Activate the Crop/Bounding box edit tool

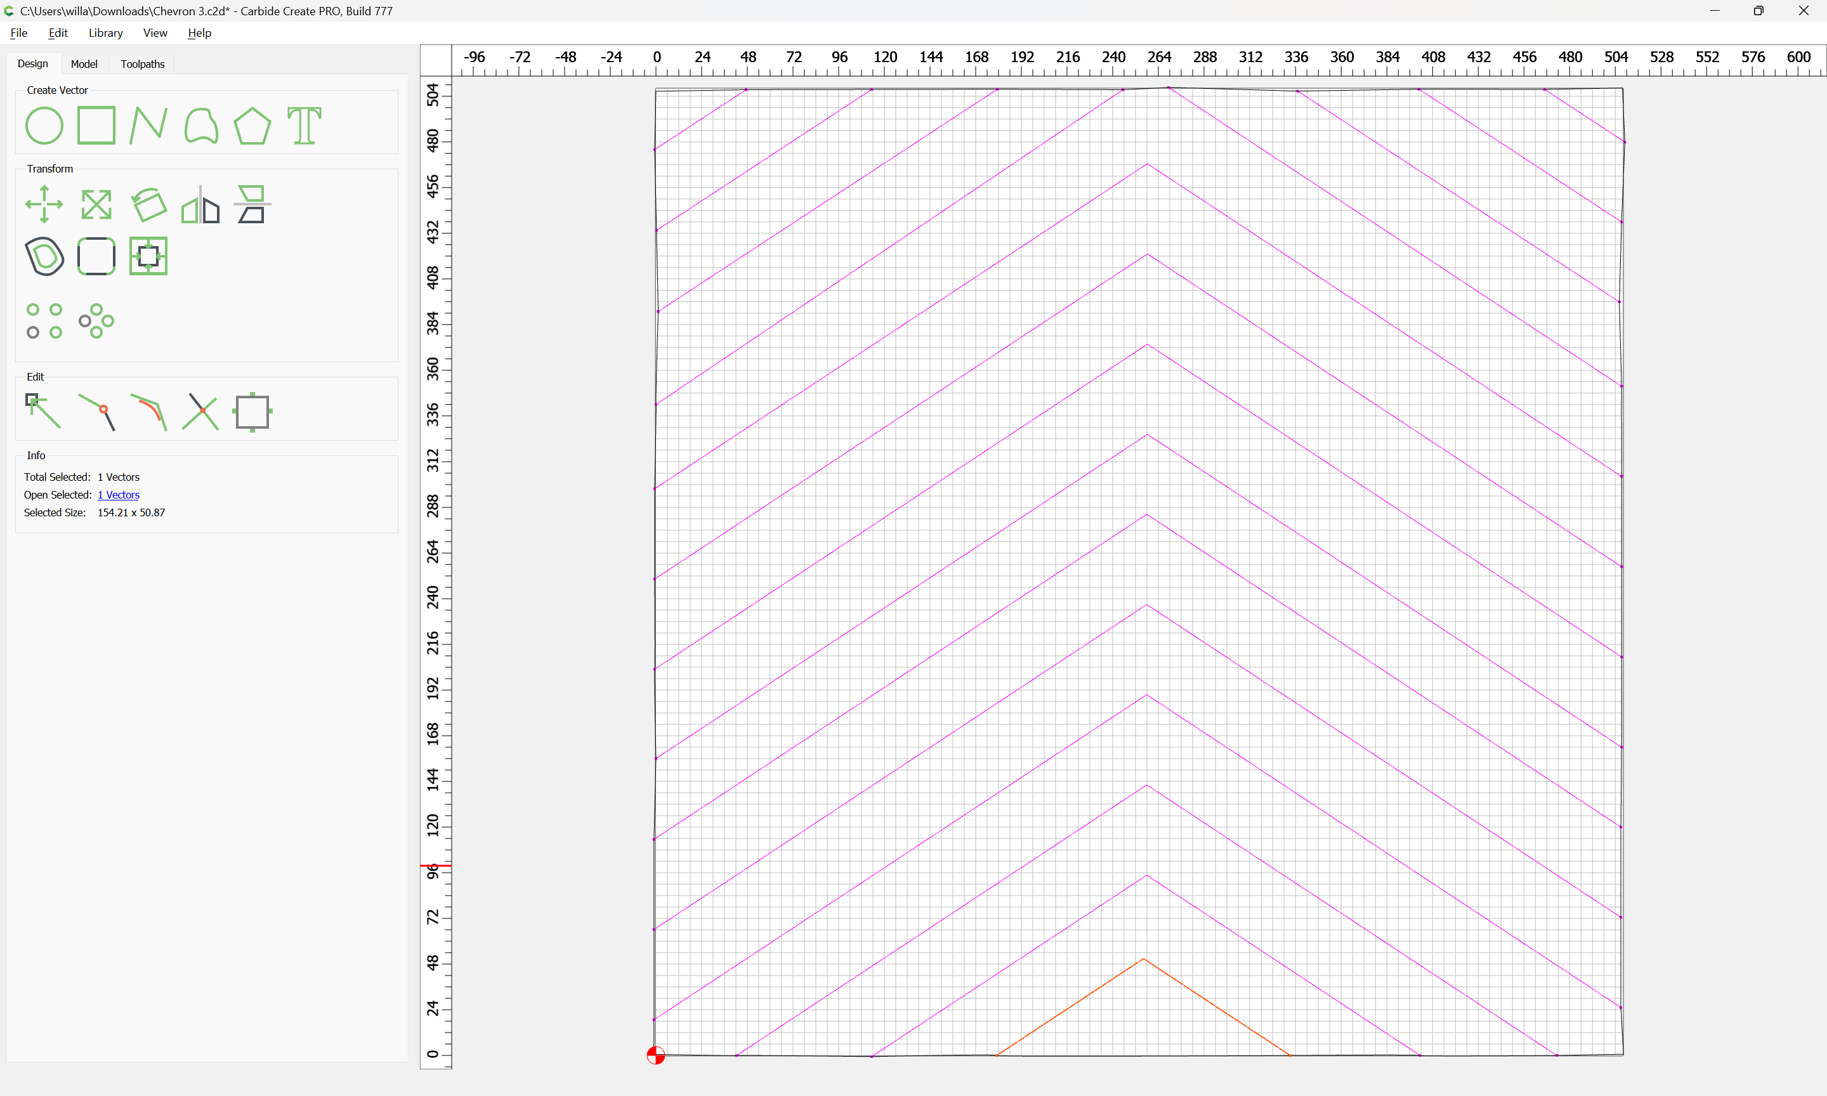point(252,412)
